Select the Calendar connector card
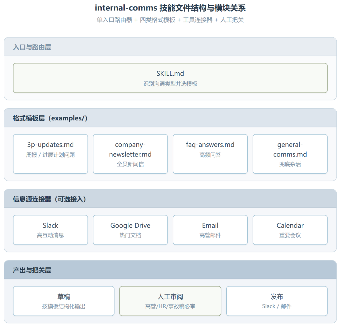 pos(290,230)
